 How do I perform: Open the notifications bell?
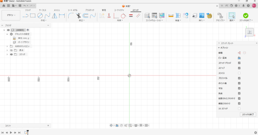click(244, 6)
